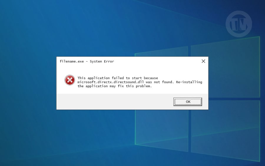Close the System Error dialog with the X
This screenshot has width=265, height=166.
[x=203, y=61]
